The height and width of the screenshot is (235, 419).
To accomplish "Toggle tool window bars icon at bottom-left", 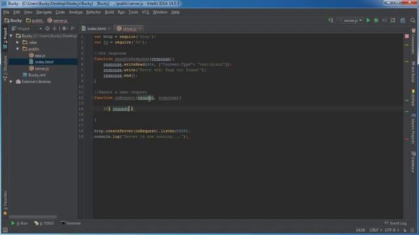I will coord(5,230).
